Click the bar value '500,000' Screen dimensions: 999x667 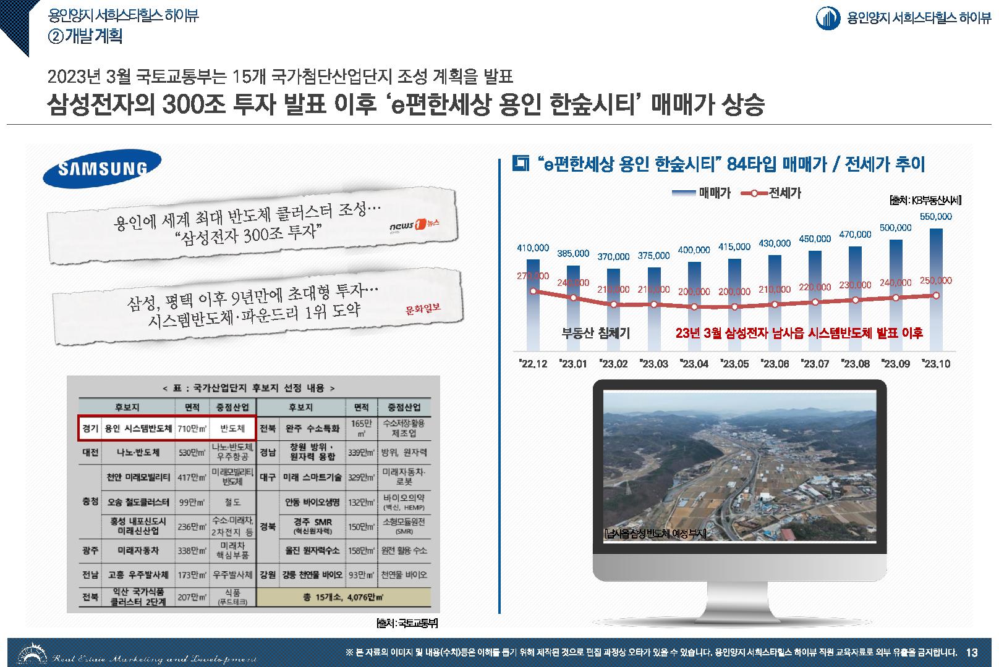coord(896,228)
